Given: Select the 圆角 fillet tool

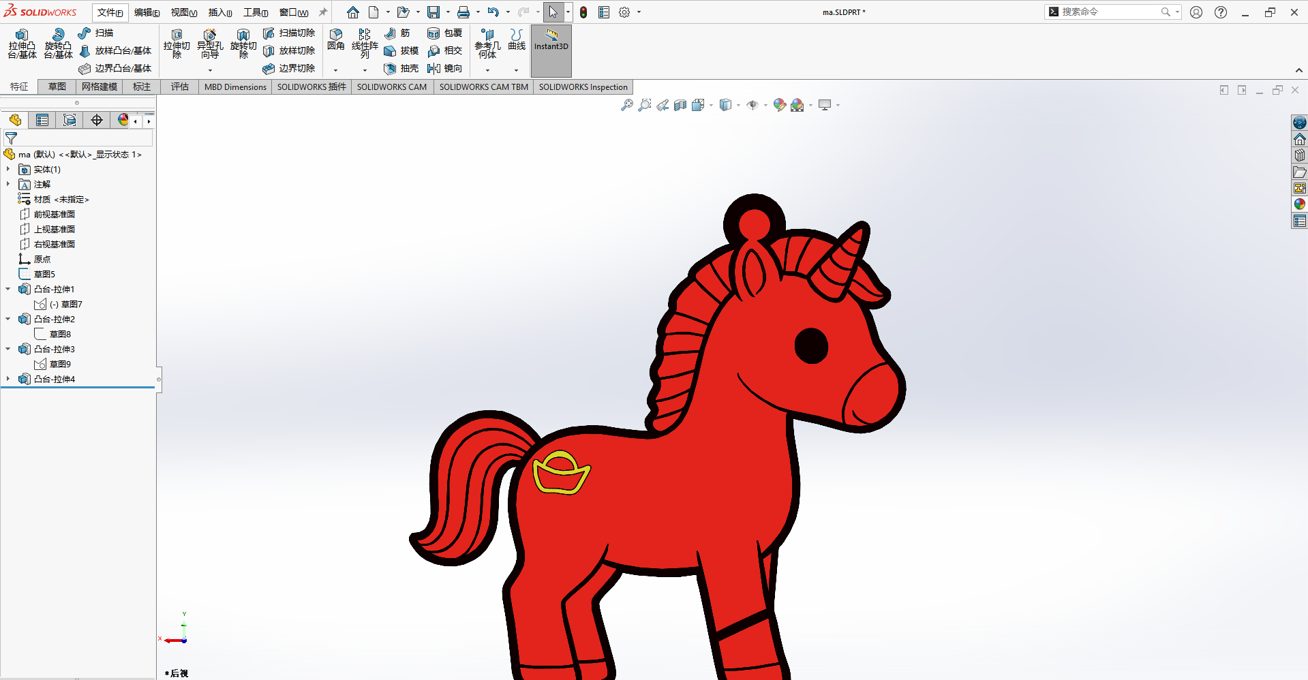Looking at the screenshot, I should point(336,40).
